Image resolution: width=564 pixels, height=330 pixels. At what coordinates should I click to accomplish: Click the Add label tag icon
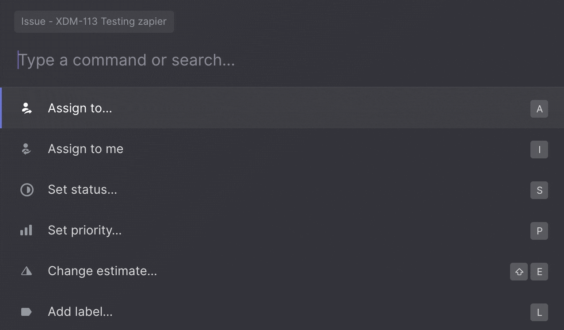click(27, 312)
